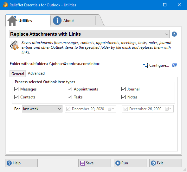
Task: Click the Save button
Action: 94,163
